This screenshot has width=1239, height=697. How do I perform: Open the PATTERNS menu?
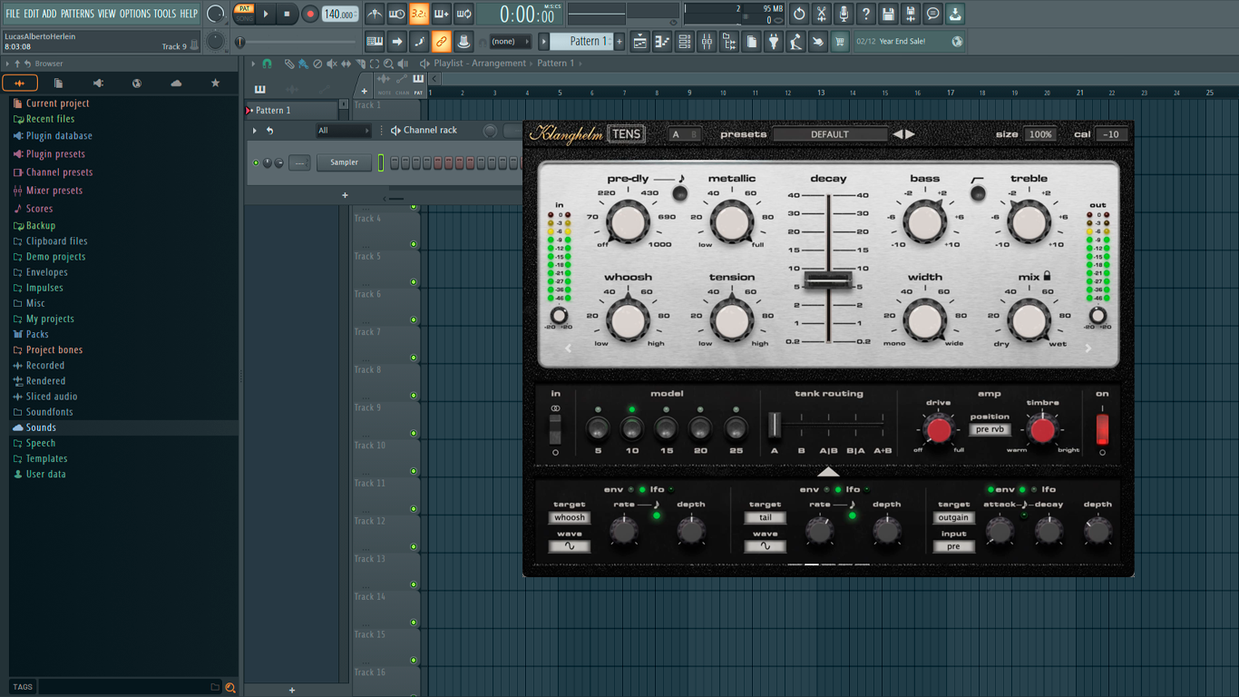tap(77, 14)
